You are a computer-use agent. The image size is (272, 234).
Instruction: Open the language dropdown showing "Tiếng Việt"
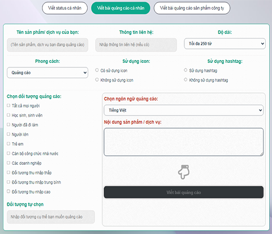tap(184, 110)
